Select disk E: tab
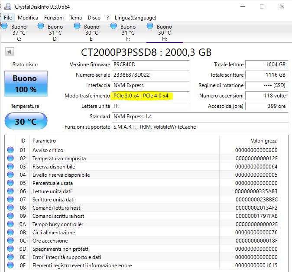Screen dimensions: 292x272 tap(91, 32)
